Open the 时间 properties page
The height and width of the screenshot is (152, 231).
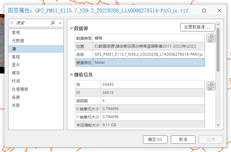[x=36, y=81]
